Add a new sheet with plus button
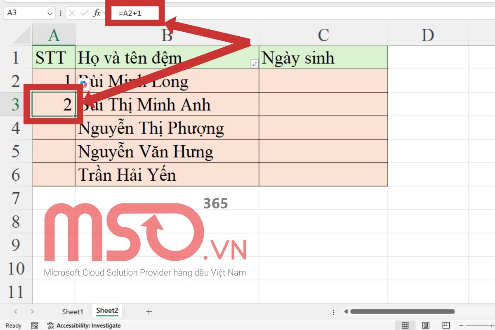Viewport: 495px width, 330px height. (x=149, y=312)
